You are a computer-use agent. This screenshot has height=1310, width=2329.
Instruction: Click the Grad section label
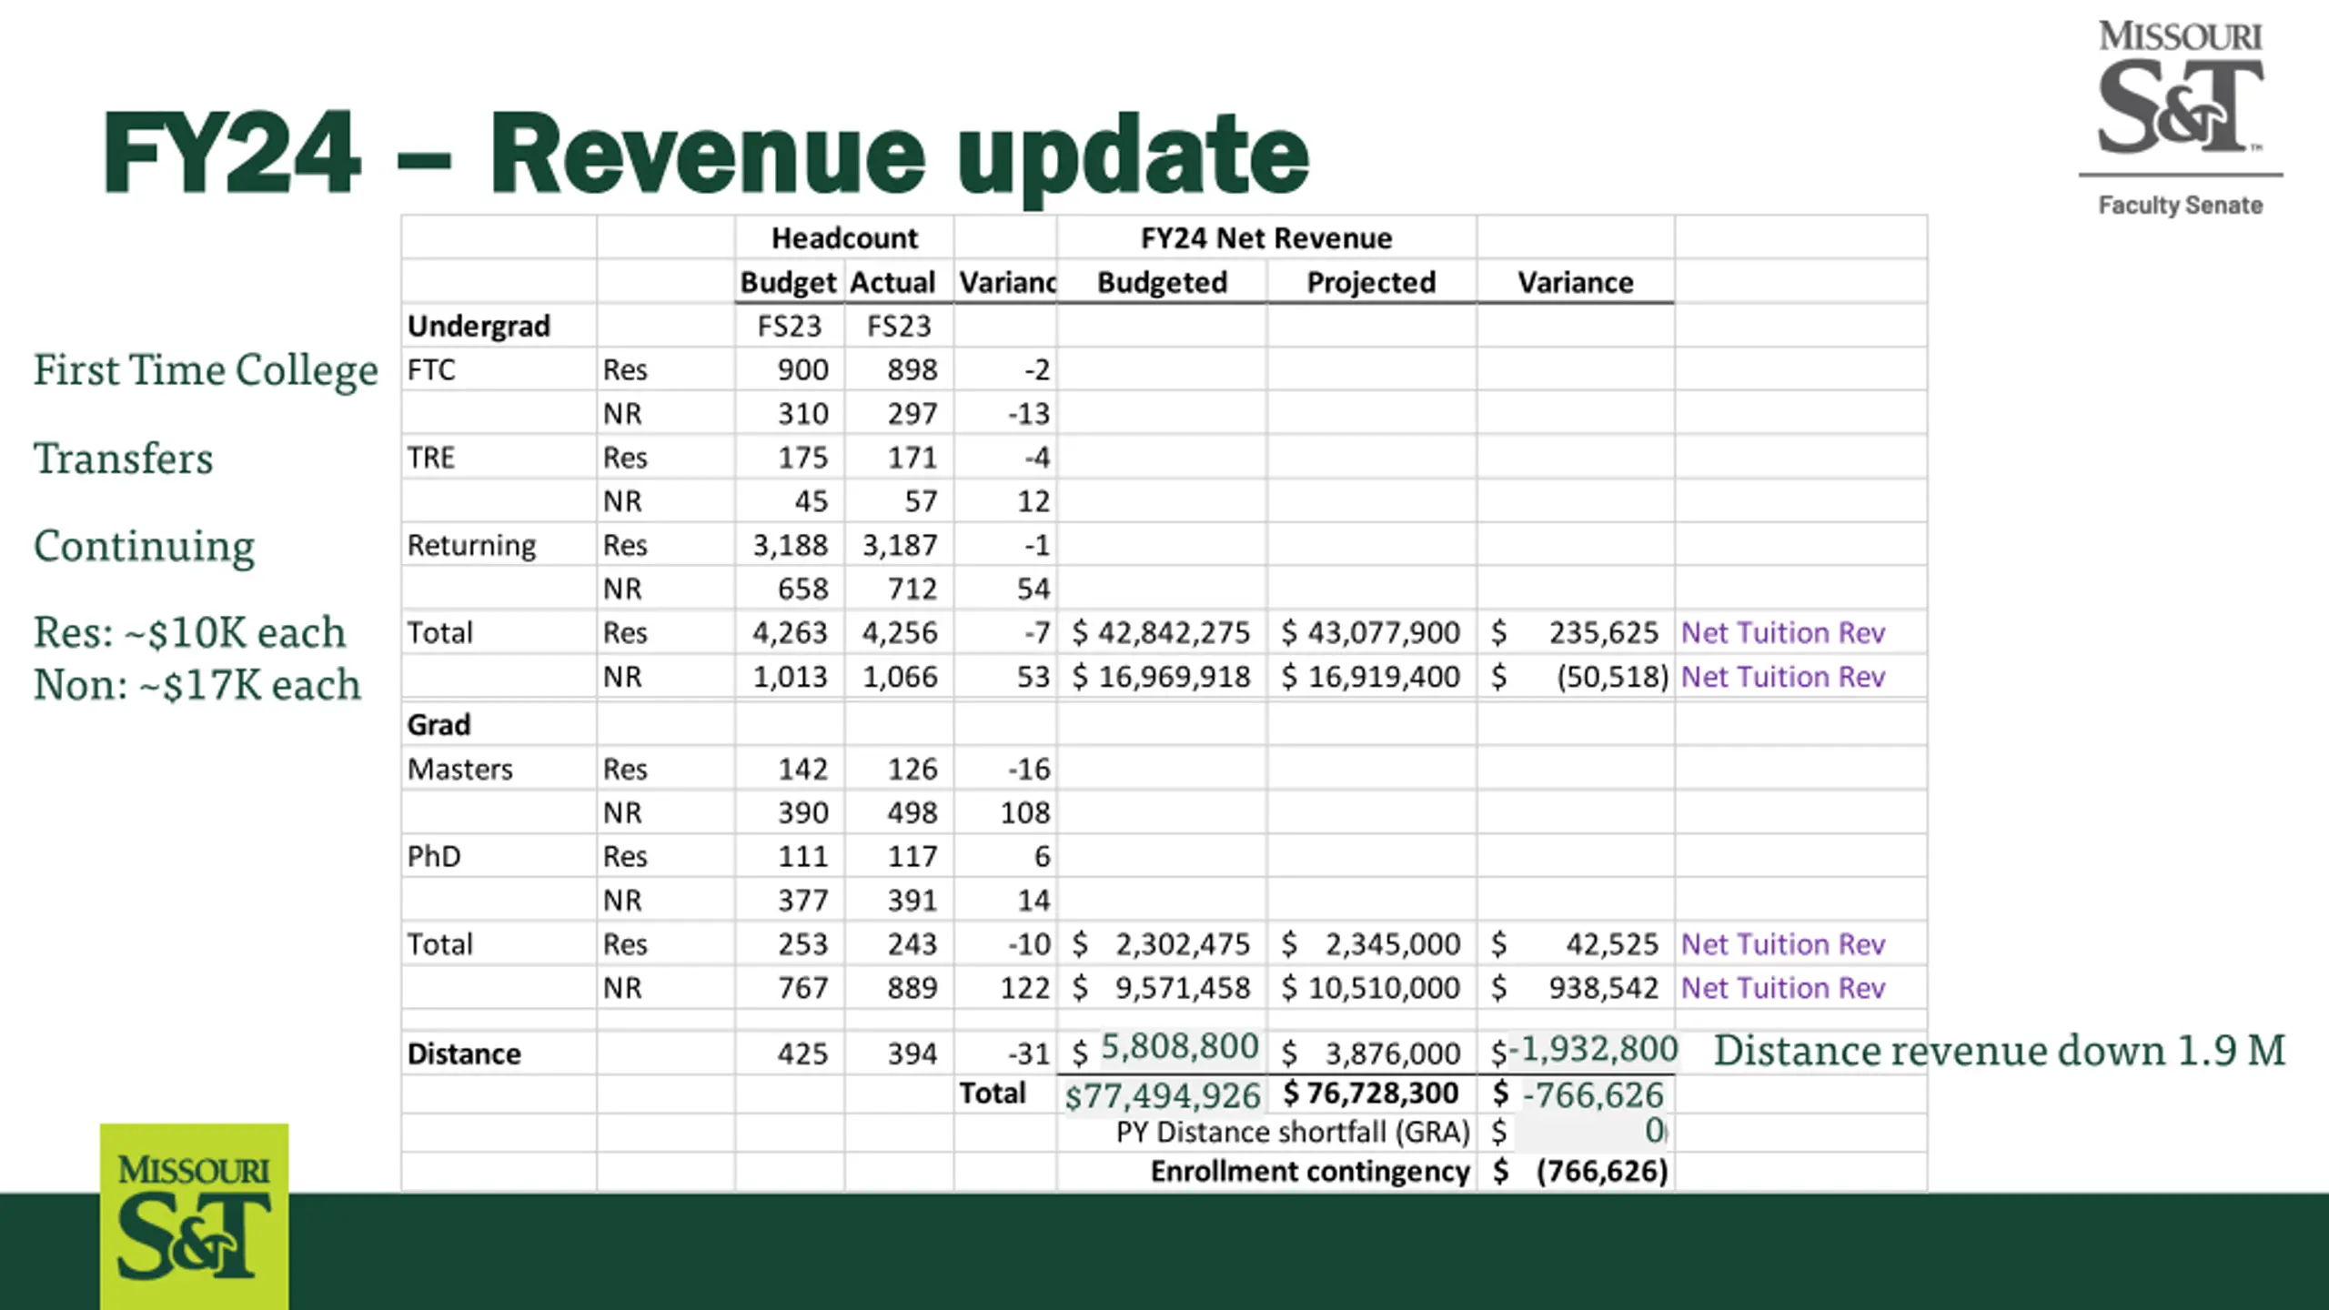click(x=439, y=724)
